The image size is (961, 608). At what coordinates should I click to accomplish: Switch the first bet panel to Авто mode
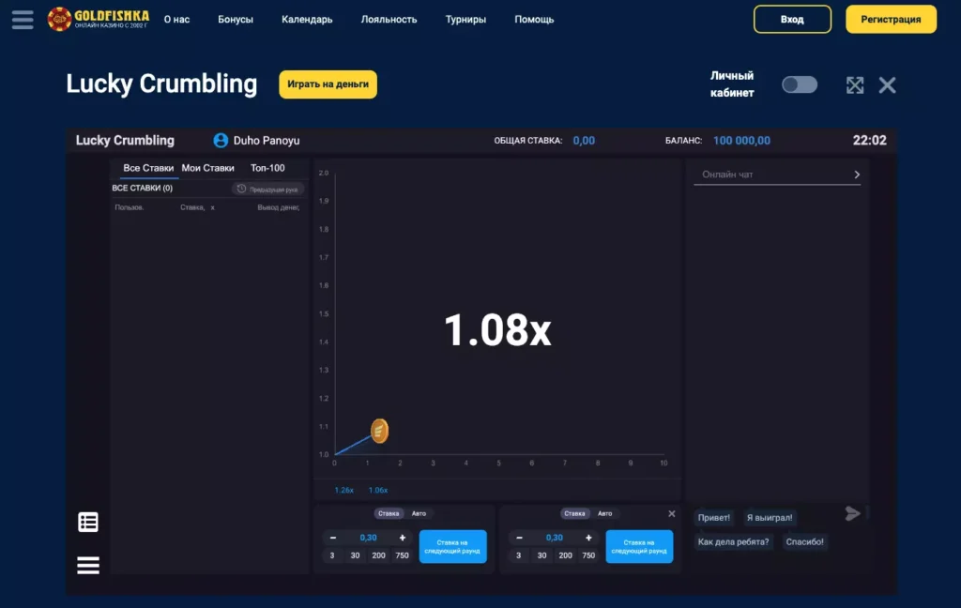tap(419, 513)
